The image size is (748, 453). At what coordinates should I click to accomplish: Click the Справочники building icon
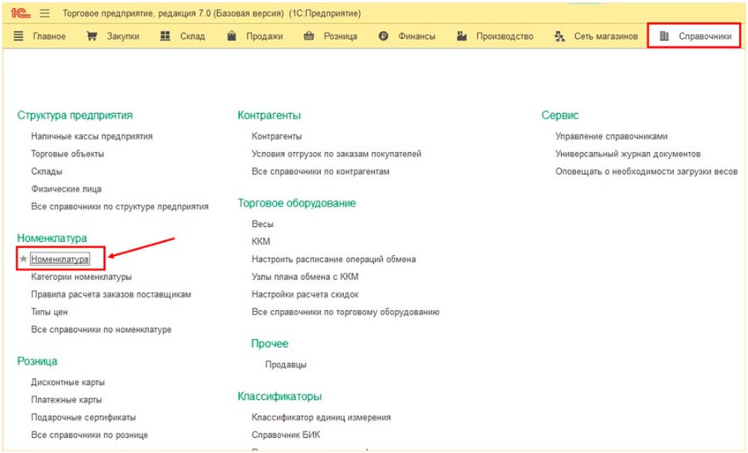[x=664, y=36]
